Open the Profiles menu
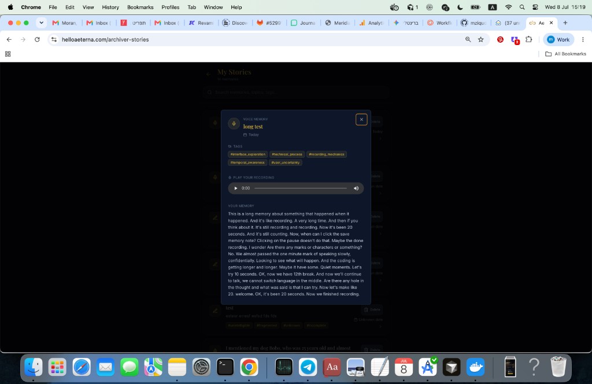592x384 pixels. (x=171, y=7)
